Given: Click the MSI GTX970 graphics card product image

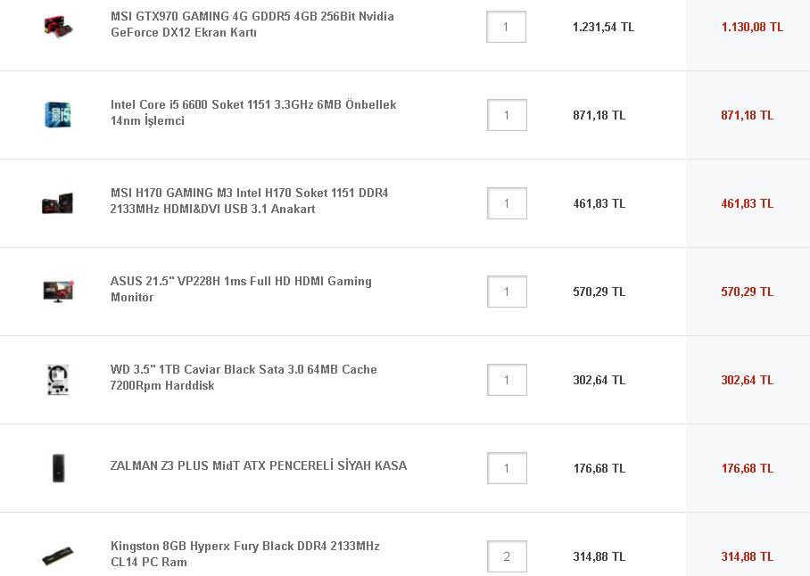Looking at the screenshot, I should tap(58, 26).
